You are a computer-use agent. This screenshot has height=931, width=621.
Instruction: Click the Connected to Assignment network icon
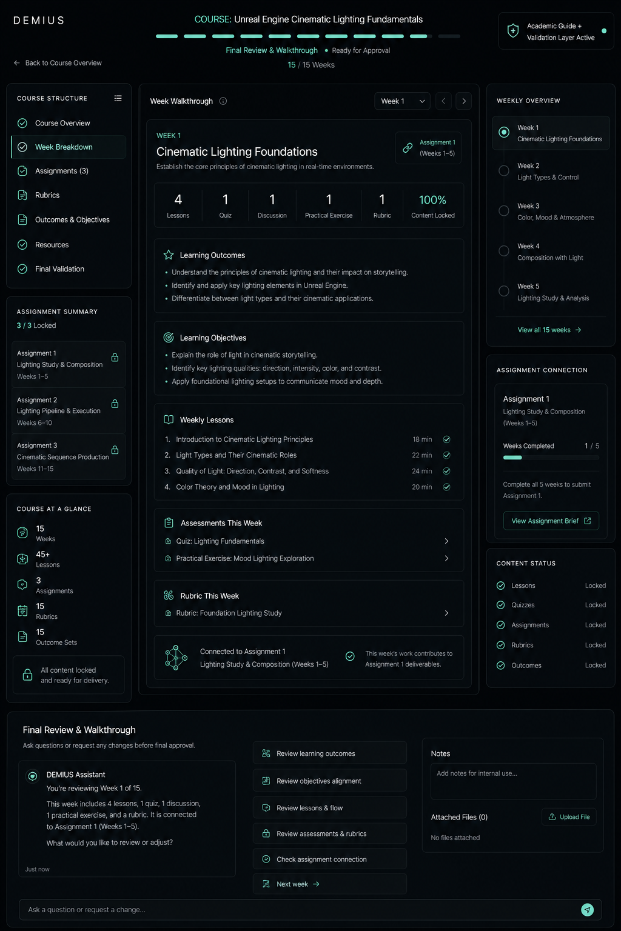176,658
